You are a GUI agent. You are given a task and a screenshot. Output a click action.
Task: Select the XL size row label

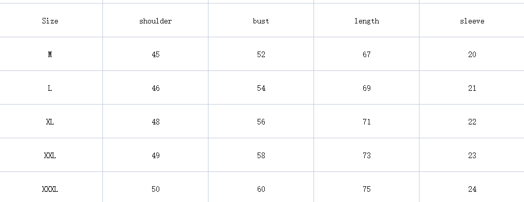tap(50, 122)
